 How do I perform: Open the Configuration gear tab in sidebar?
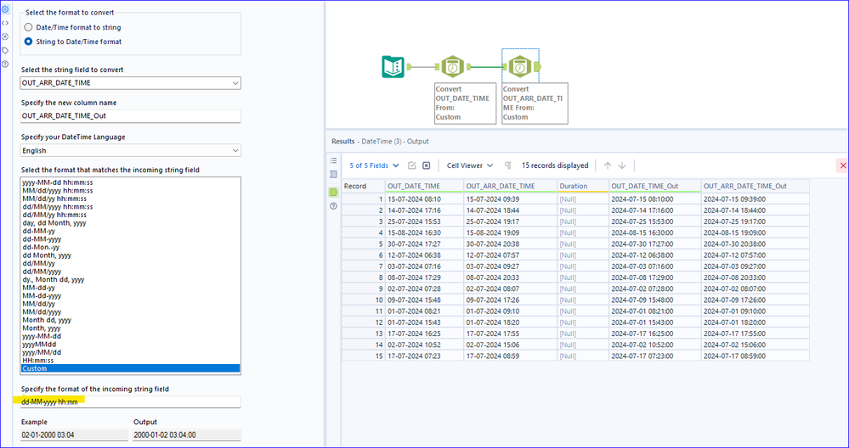[5, 8]
